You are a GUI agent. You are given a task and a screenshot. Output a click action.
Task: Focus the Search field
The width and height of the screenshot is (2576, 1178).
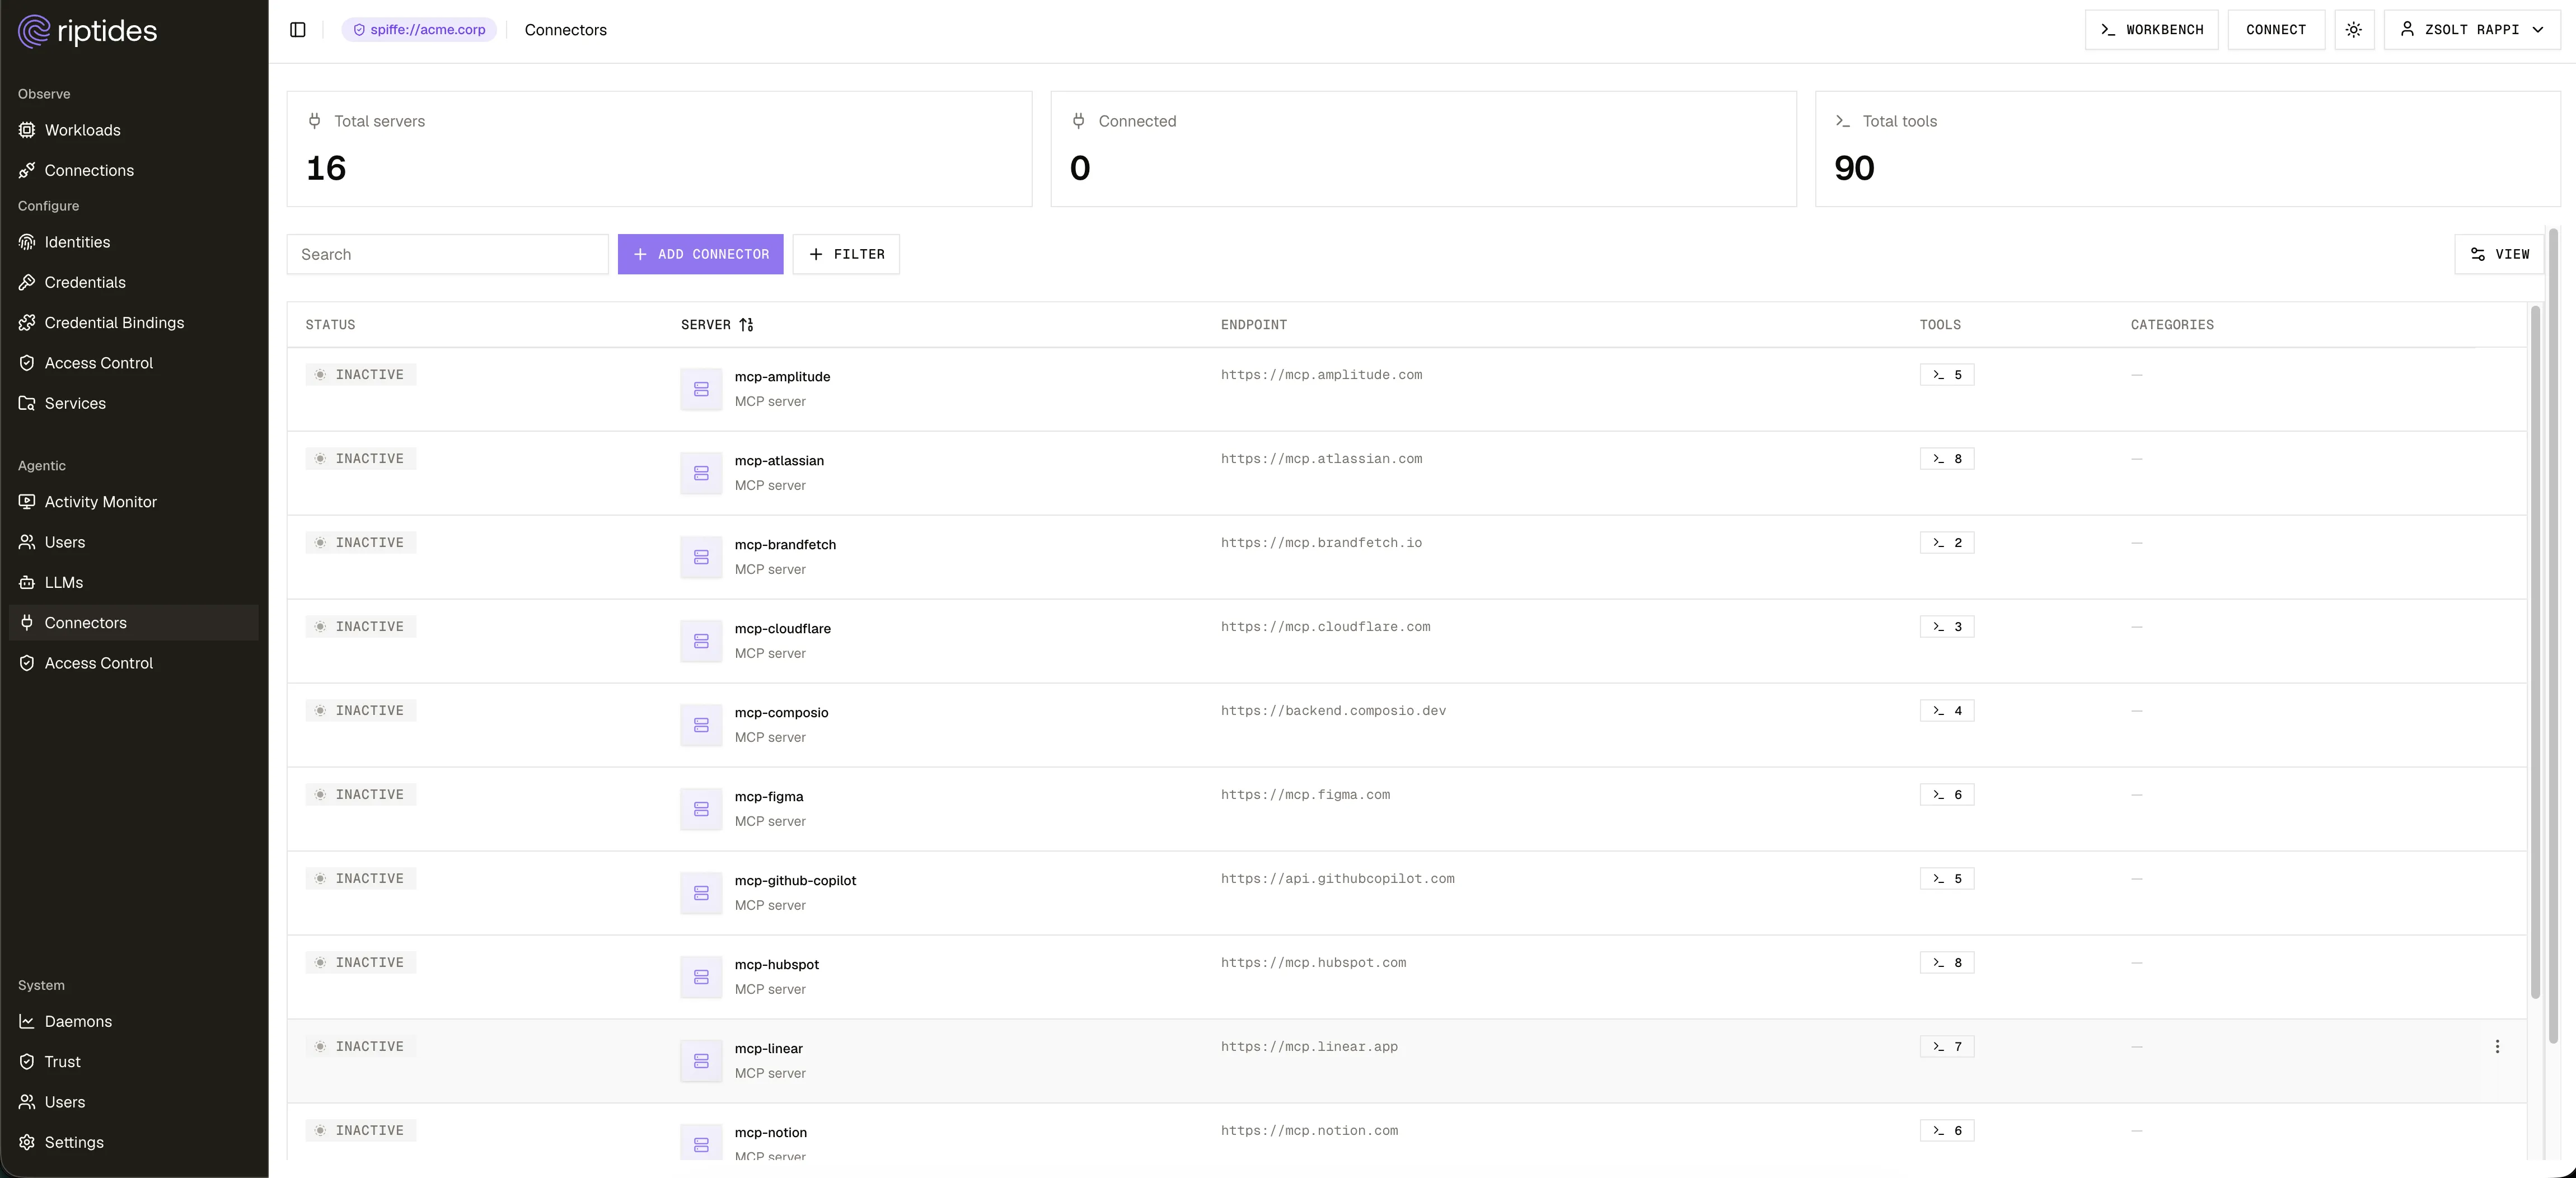[447, 254]
